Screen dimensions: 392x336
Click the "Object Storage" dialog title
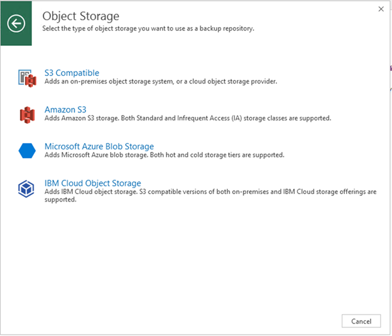click(x=80, y=16)
